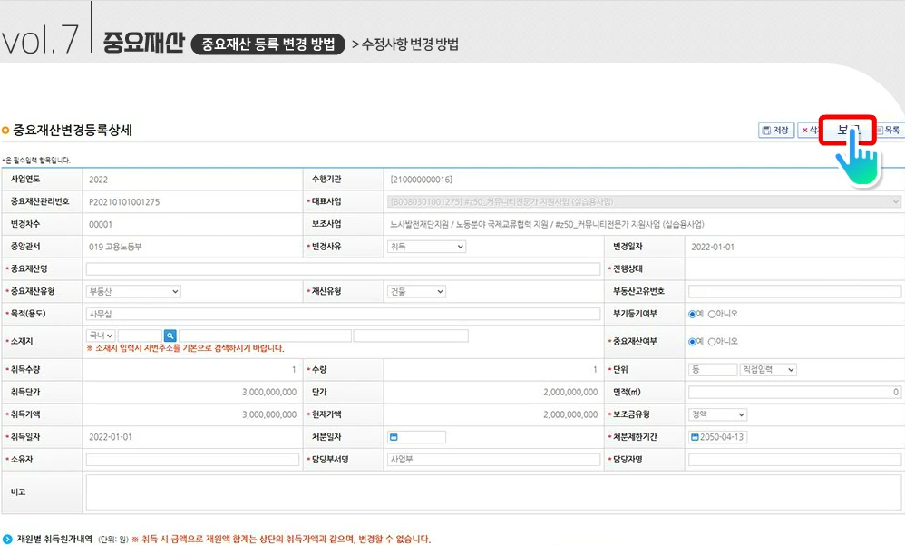905x545 pixels.
Task: Click the 담당자명 input field
Action: click(x=794, y=460)
